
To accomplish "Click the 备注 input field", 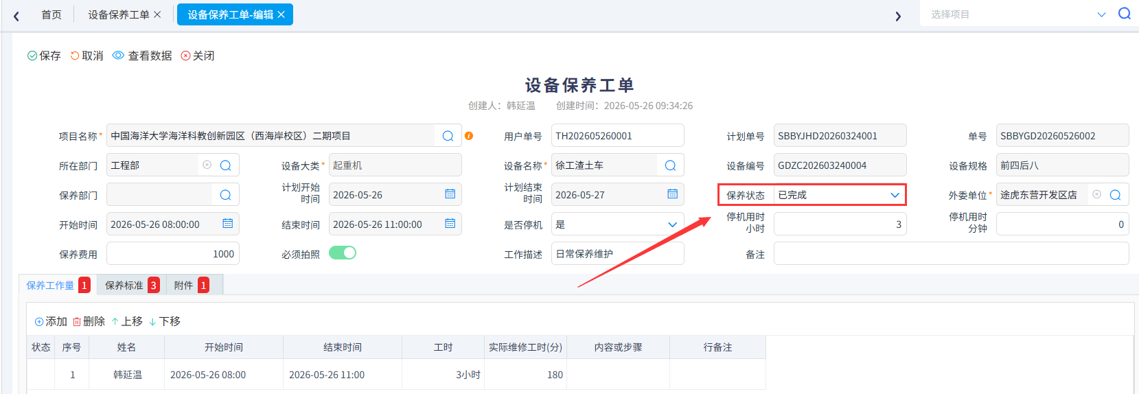I will 951,254.
